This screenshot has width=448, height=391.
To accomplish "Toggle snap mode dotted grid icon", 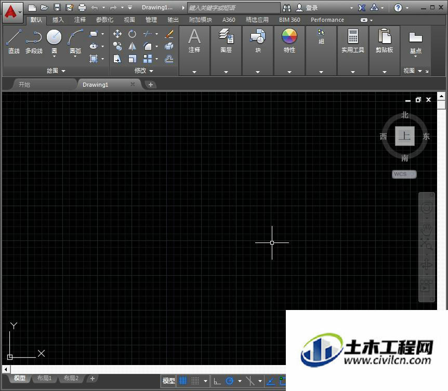I will (x=195, y=381).
